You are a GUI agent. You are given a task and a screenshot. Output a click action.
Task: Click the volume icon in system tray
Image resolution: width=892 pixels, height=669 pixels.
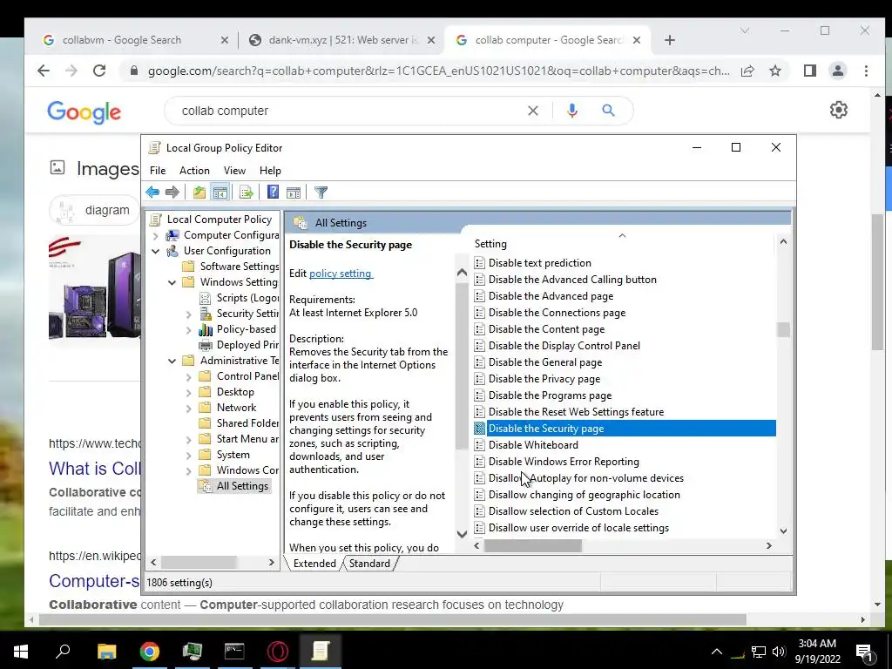click(x=779, y=652)
